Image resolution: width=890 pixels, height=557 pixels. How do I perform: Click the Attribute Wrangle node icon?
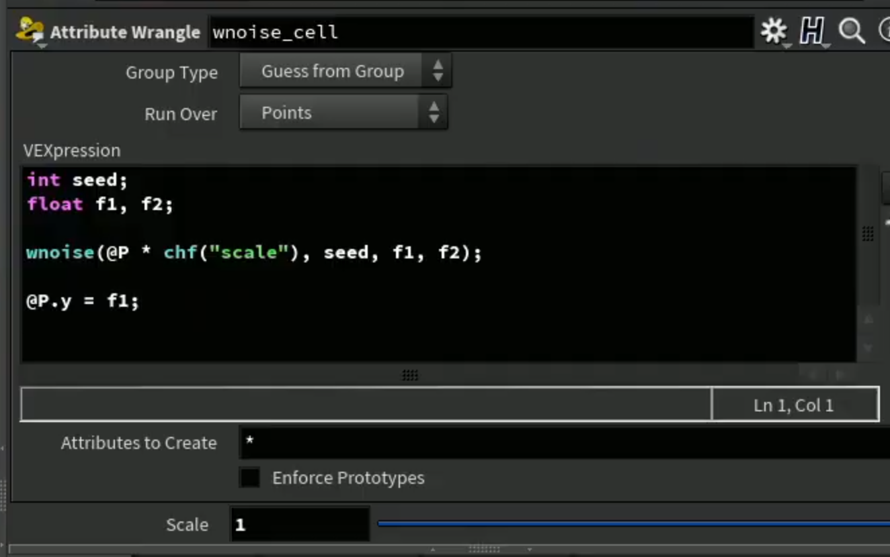click(x=30, y=31)
